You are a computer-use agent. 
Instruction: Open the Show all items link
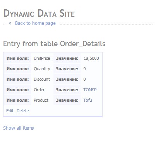[19, 128]
